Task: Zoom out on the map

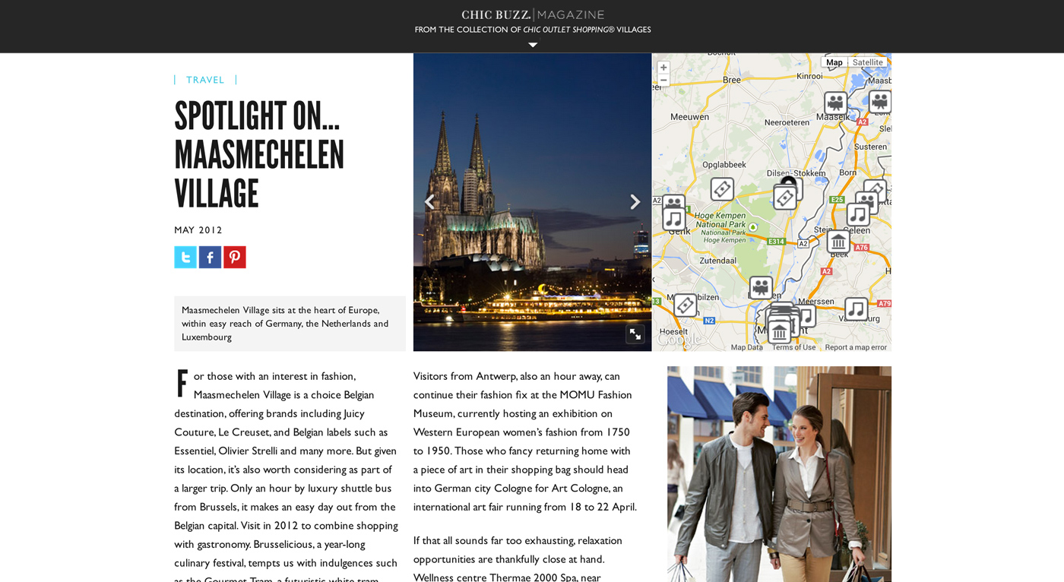Action: click(x=663, y=81)
